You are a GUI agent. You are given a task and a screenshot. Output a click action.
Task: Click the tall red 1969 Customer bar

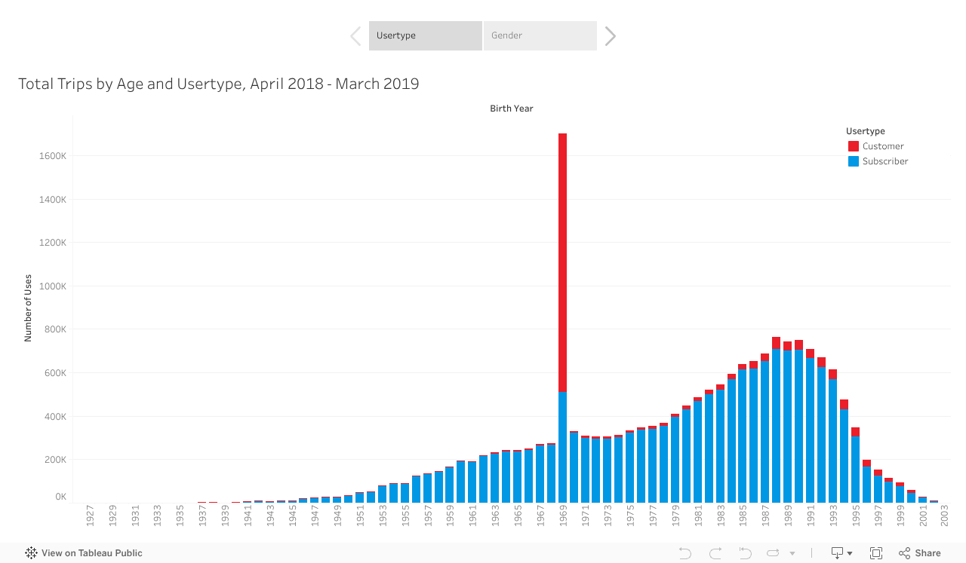tap(562, 262)
